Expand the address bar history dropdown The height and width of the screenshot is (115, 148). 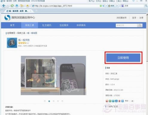click(106, 6)
